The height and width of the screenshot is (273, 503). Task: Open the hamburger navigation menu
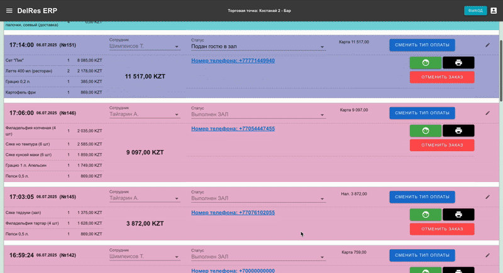[9, 11]
